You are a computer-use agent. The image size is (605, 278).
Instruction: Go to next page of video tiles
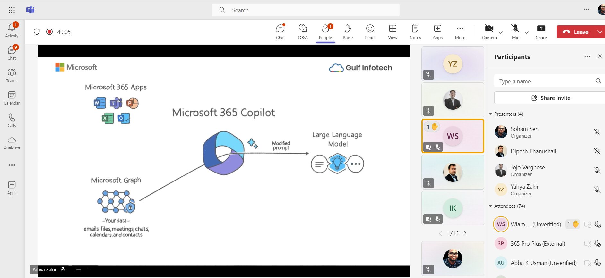click(465, 233)
